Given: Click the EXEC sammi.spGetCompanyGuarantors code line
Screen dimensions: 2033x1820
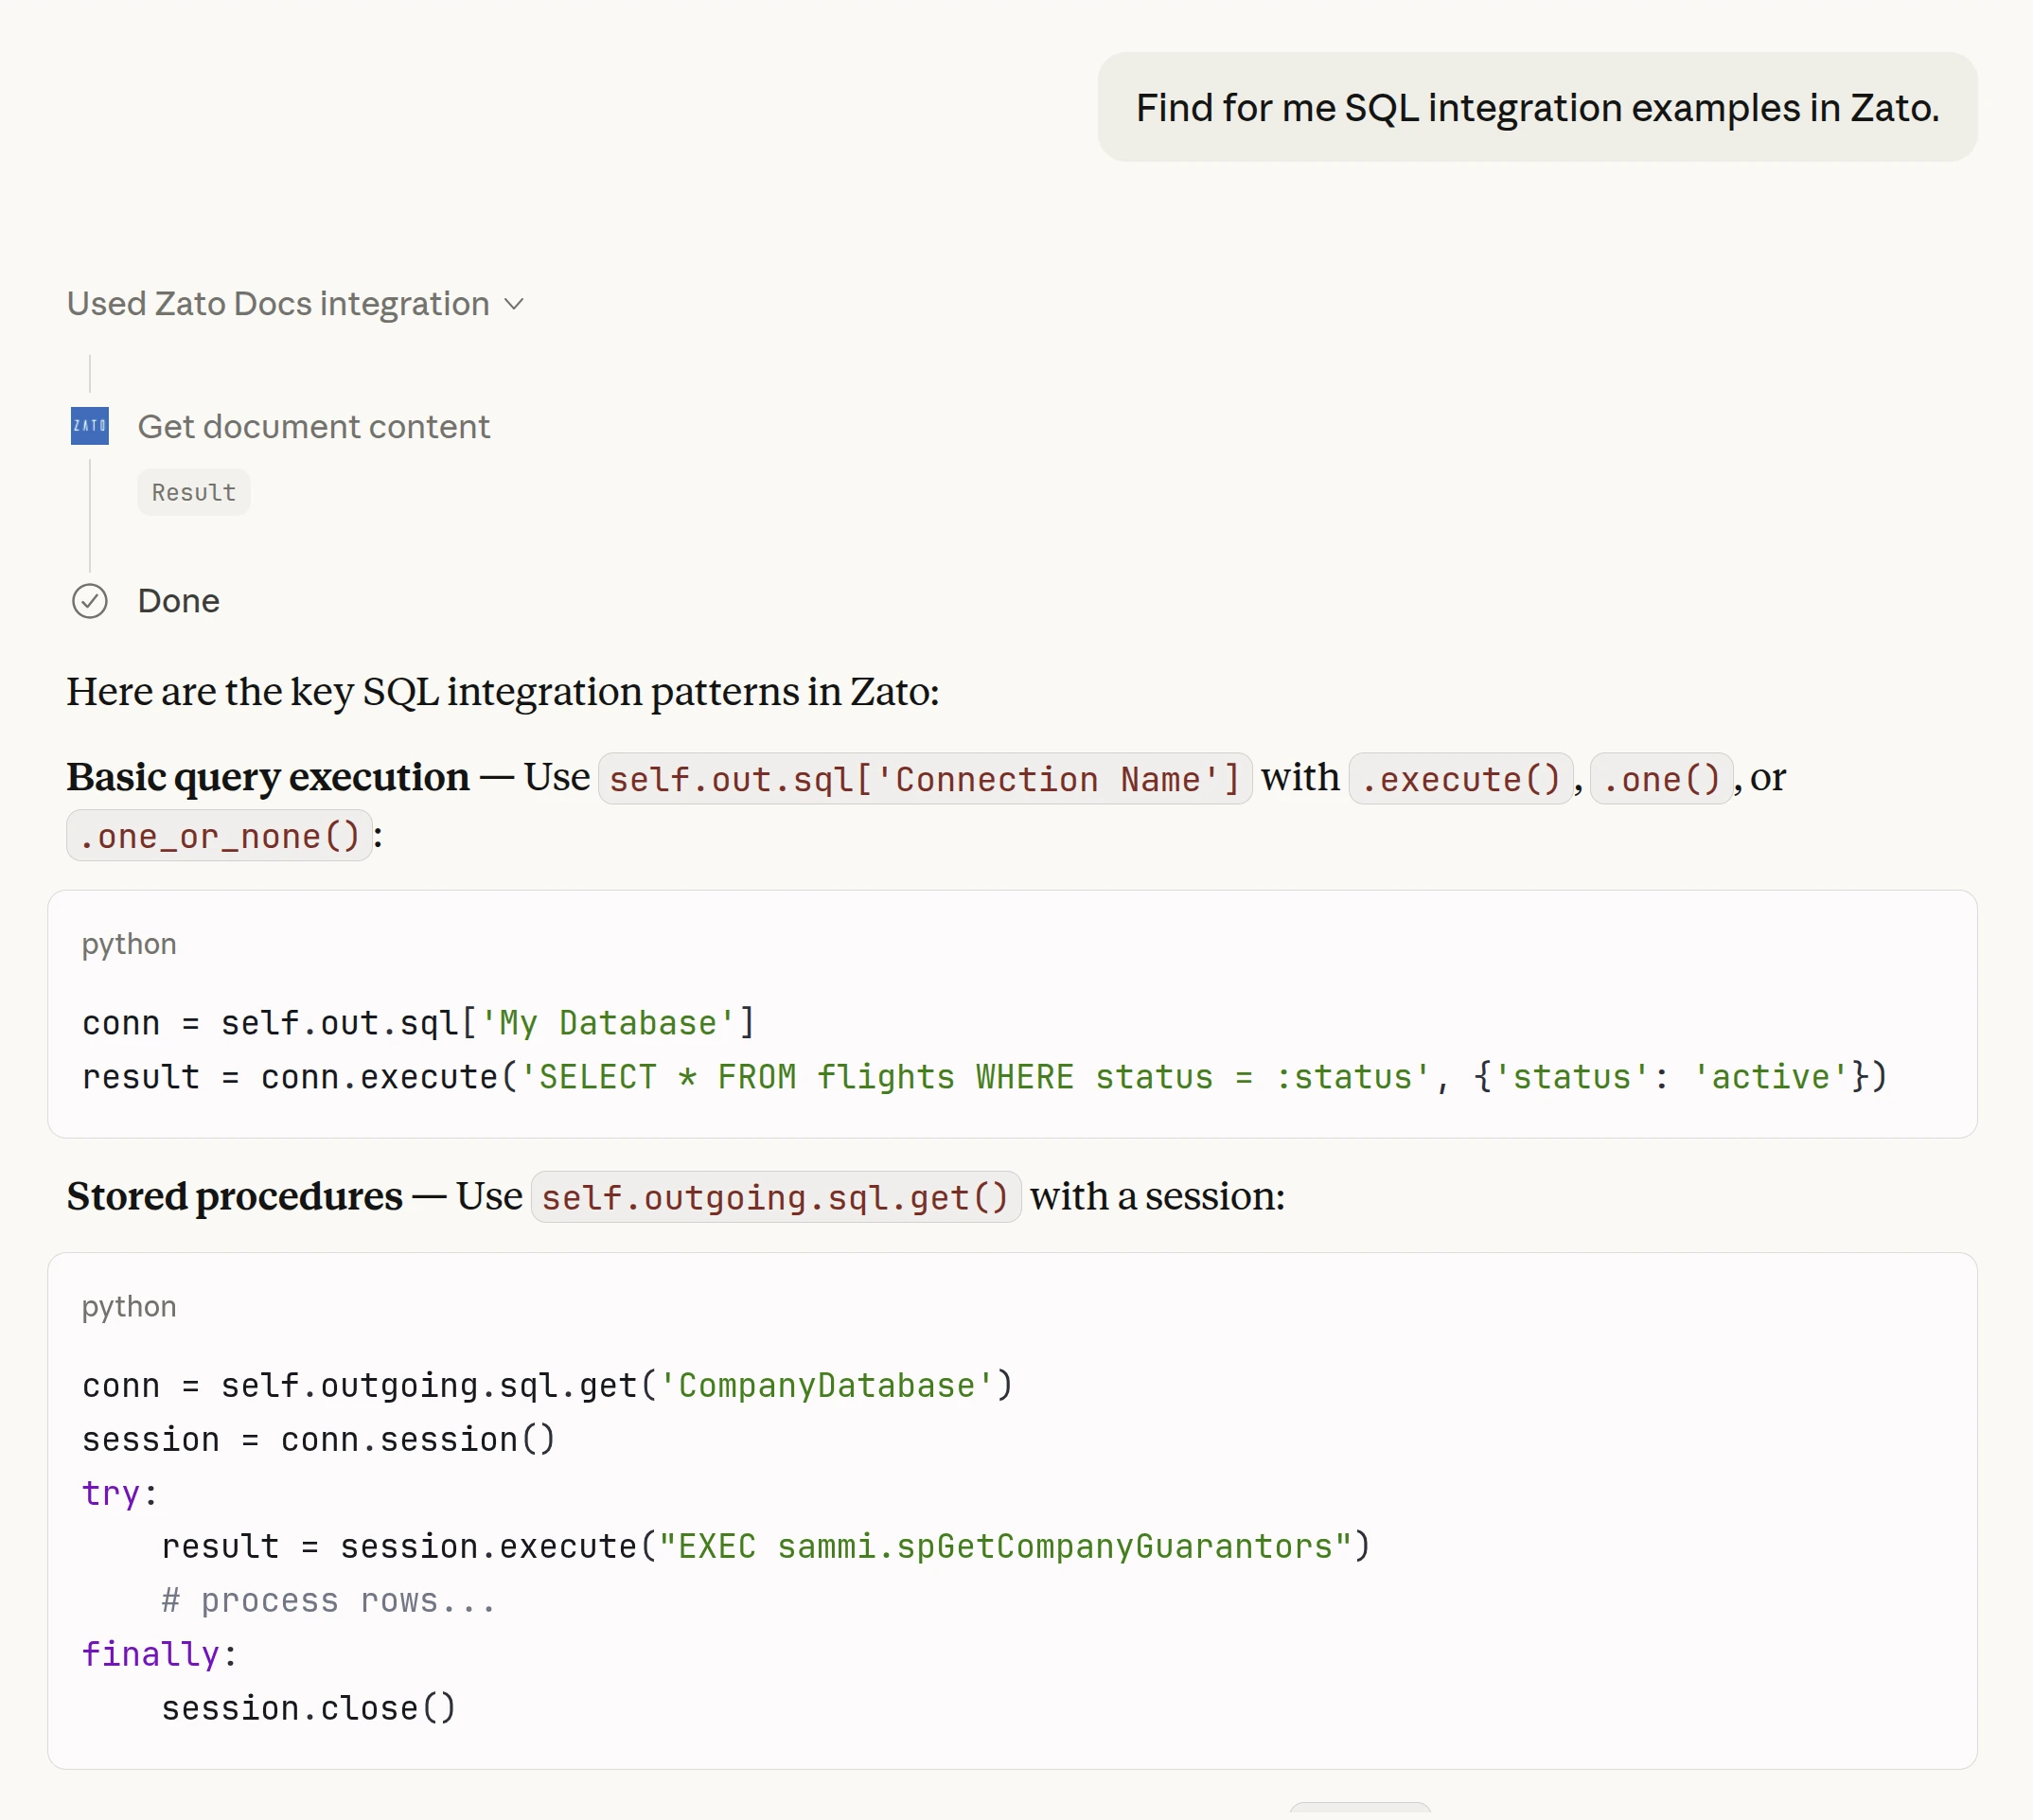Looking at the screenshot, I should [765, 1547].
